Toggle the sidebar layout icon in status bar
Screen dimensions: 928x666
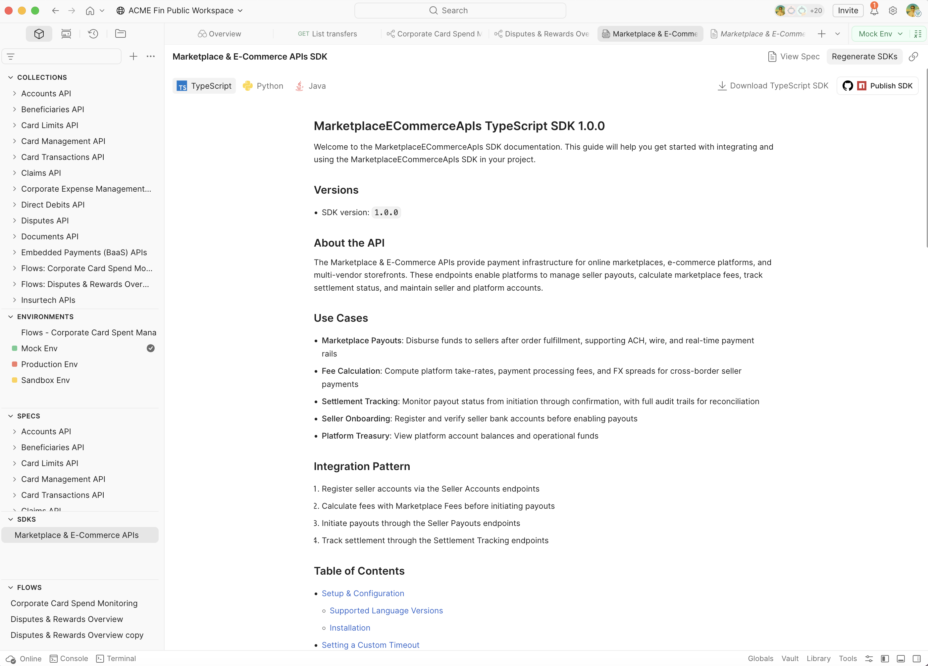[885, 658]
